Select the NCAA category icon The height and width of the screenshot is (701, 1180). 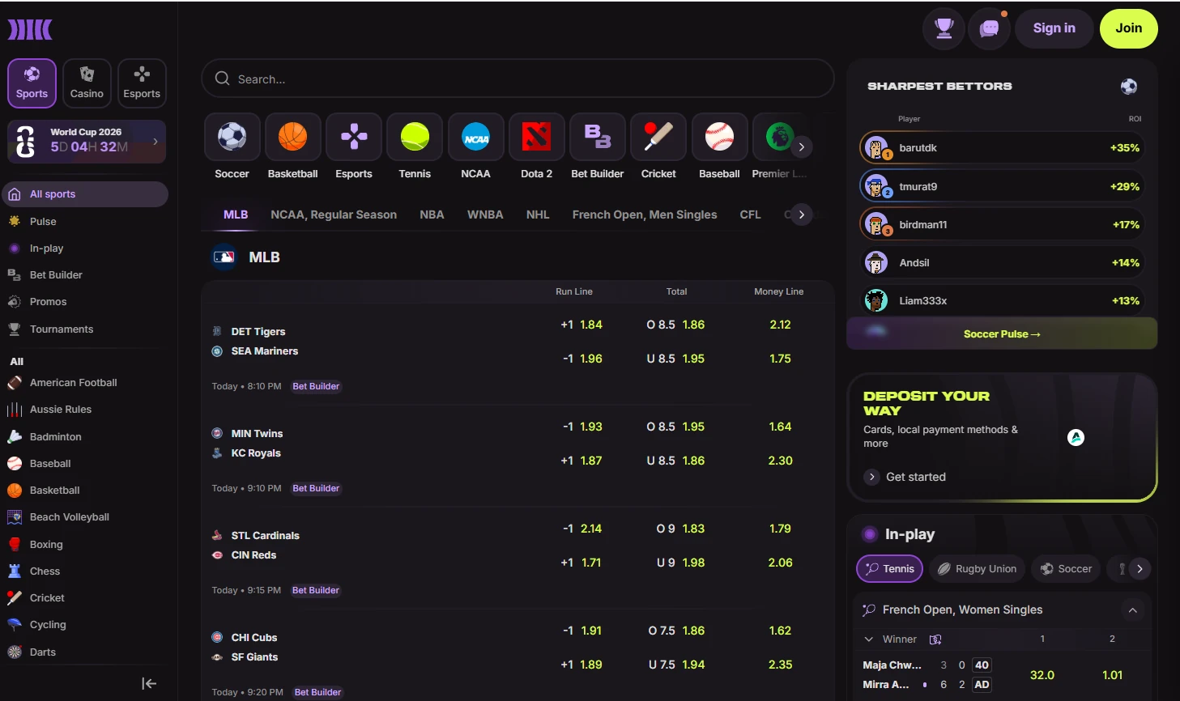(475, 137)
